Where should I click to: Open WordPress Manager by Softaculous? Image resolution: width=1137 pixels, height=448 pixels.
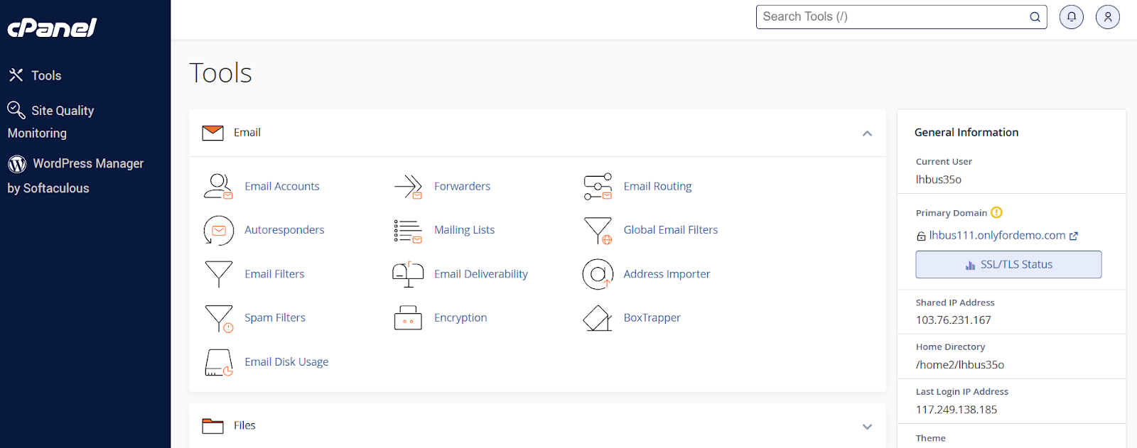pos(75,175)
